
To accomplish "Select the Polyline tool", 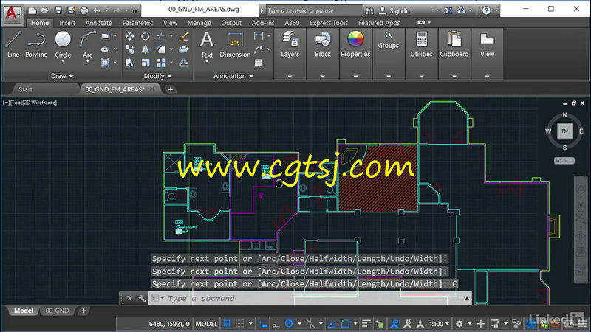I will click(36, 45).
